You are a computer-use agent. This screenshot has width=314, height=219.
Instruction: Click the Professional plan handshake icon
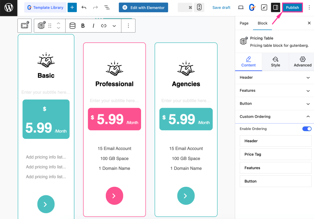pos(114,68)
